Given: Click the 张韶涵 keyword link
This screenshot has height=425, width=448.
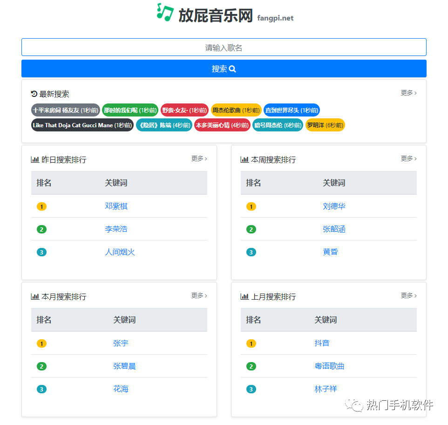Looking at the screenshot, I should pos(334,229).
